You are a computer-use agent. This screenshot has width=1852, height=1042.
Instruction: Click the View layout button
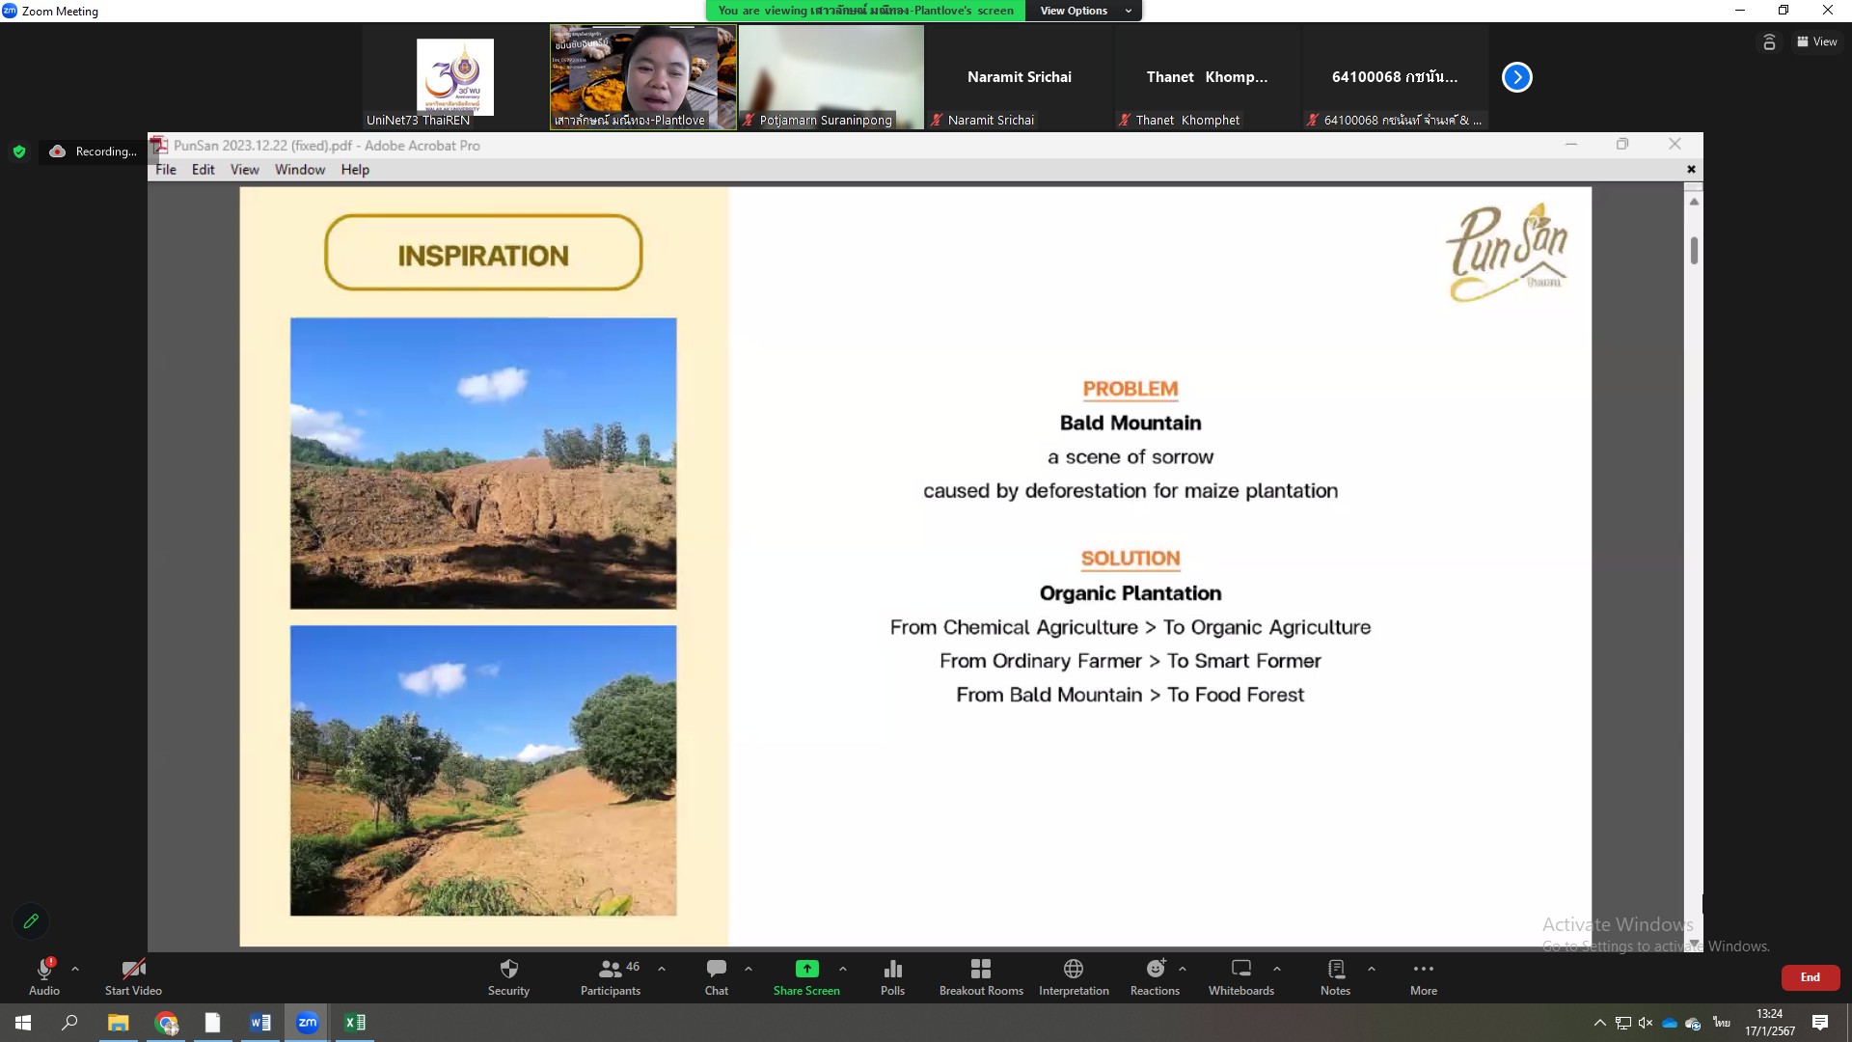pyautogui.click(x=1816, y=41)
